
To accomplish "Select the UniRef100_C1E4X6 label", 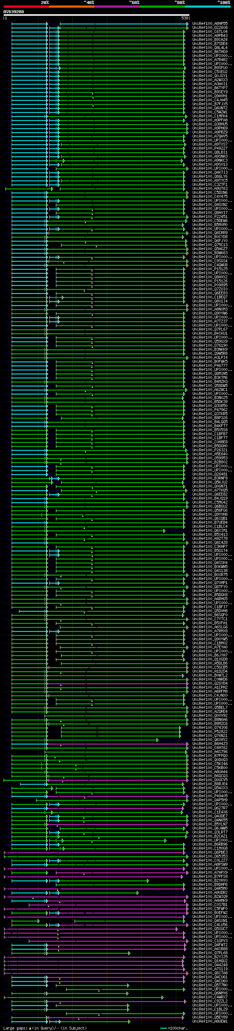I will (x=210, y=812).
